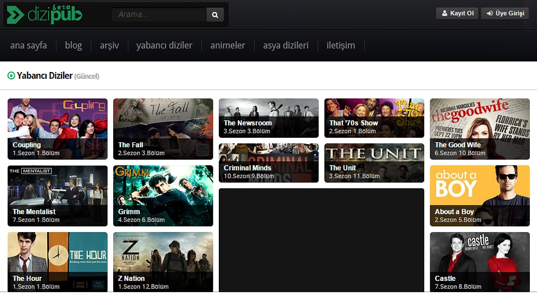537x293 pixels.
Task: Select the Grimm series thumbnail
Action: click(163, 195)
